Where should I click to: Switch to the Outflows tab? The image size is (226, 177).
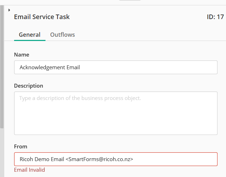coord(62,35)
